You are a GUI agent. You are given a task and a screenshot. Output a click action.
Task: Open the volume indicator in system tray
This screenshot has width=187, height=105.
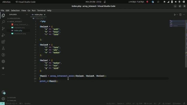[x=176, y=2]
